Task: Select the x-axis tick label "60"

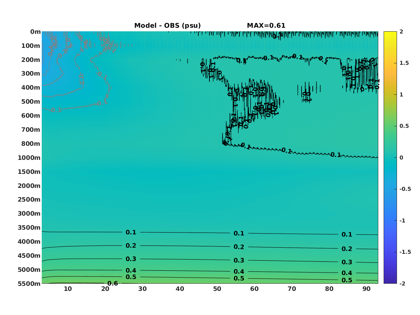Action: click(254, 289)
